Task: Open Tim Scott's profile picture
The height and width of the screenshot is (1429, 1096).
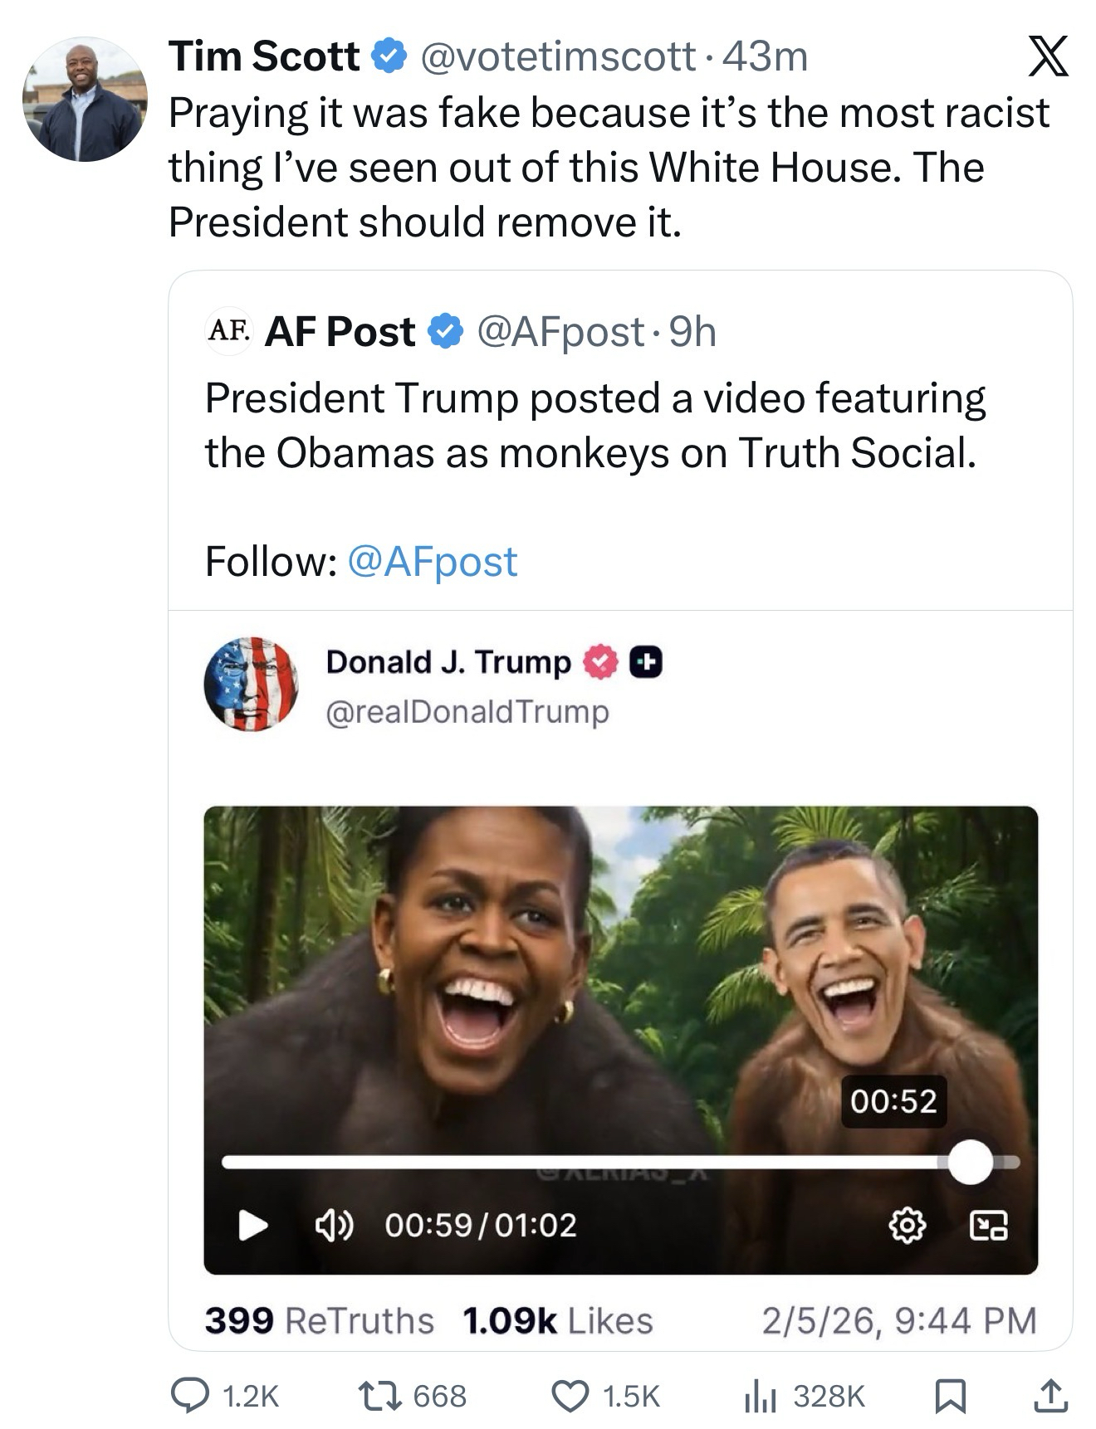Action: point(85,99)
